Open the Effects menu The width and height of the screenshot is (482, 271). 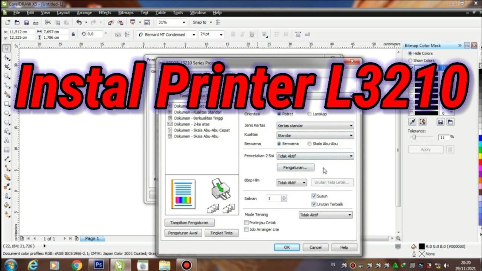pos(105,12)
